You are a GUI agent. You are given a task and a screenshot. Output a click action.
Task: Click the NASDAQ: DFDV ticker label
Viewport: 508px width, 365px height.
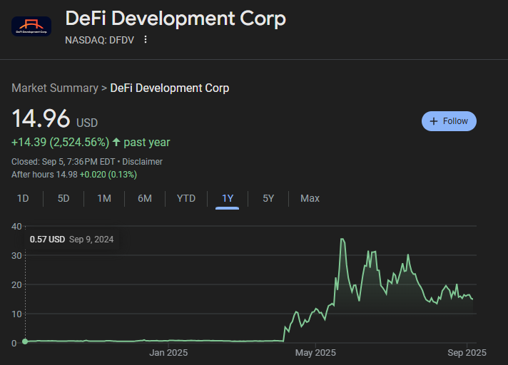[99, 40]
